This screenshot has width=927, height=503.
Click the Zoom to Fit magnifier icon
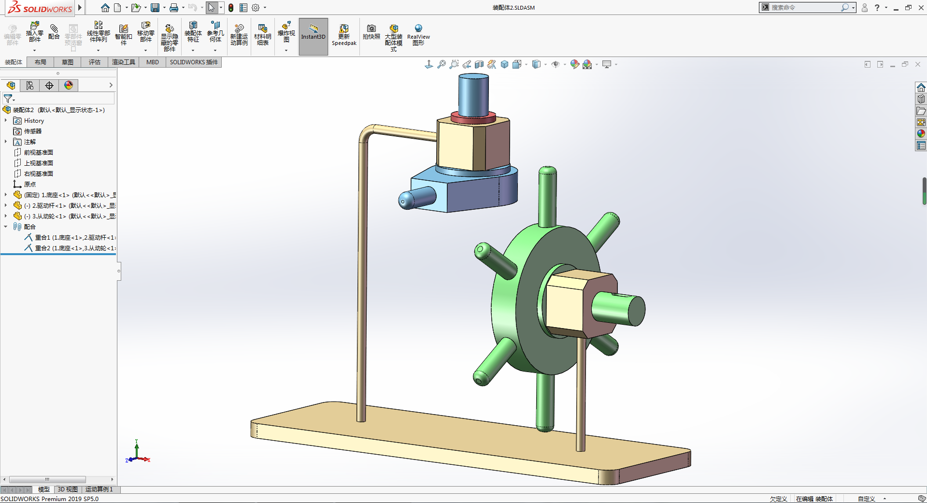442,64
